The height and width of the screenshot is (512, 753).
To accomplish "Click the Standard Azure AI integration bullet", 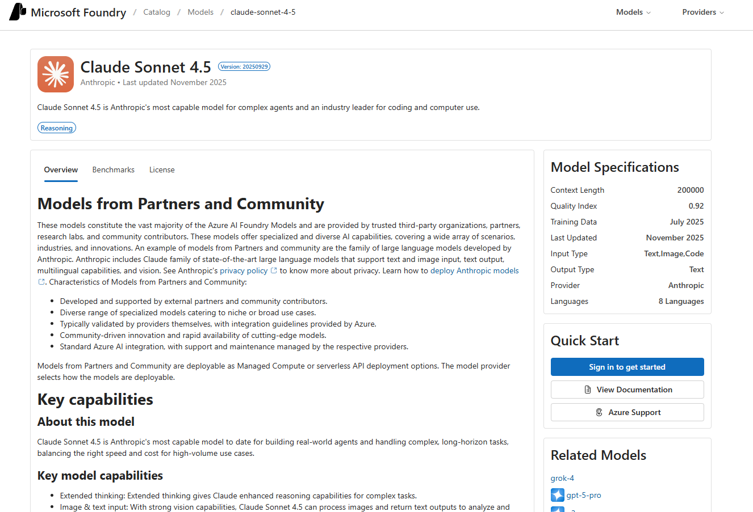I will pyautogui.click(x=234, y=346).
